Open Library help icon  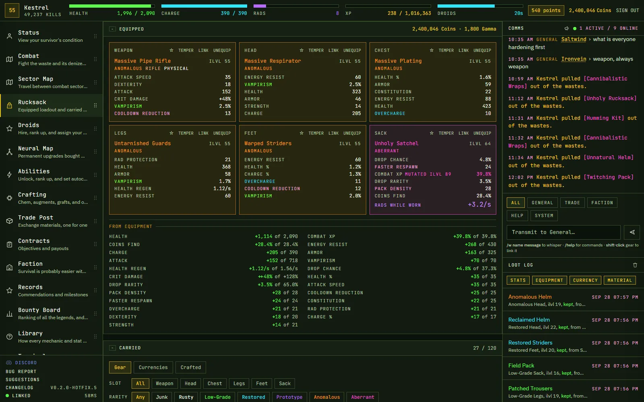[x=9, y=337]
